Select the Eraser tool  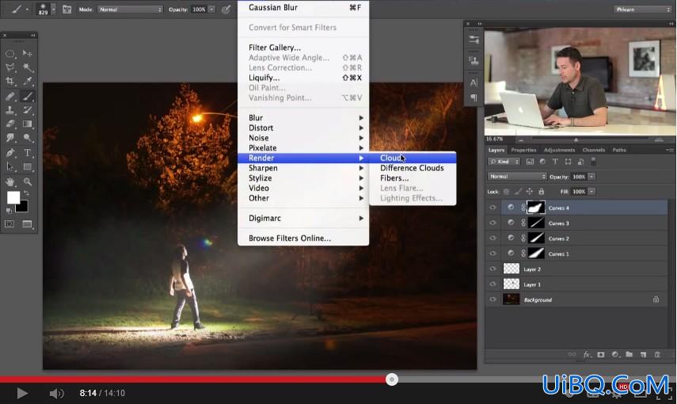[10, 124]
